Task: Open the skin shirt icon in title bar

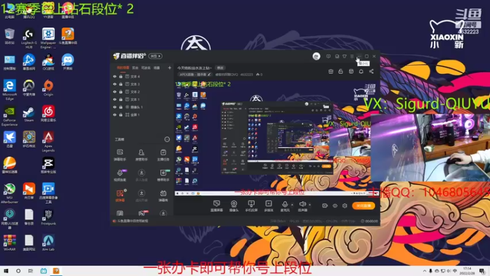Action: click(344, 56)
